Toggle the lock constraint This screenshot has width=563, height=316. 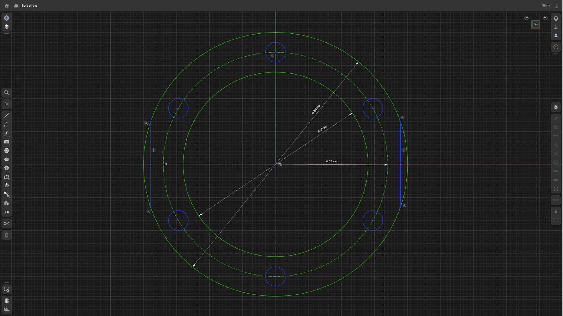point(556,211)
